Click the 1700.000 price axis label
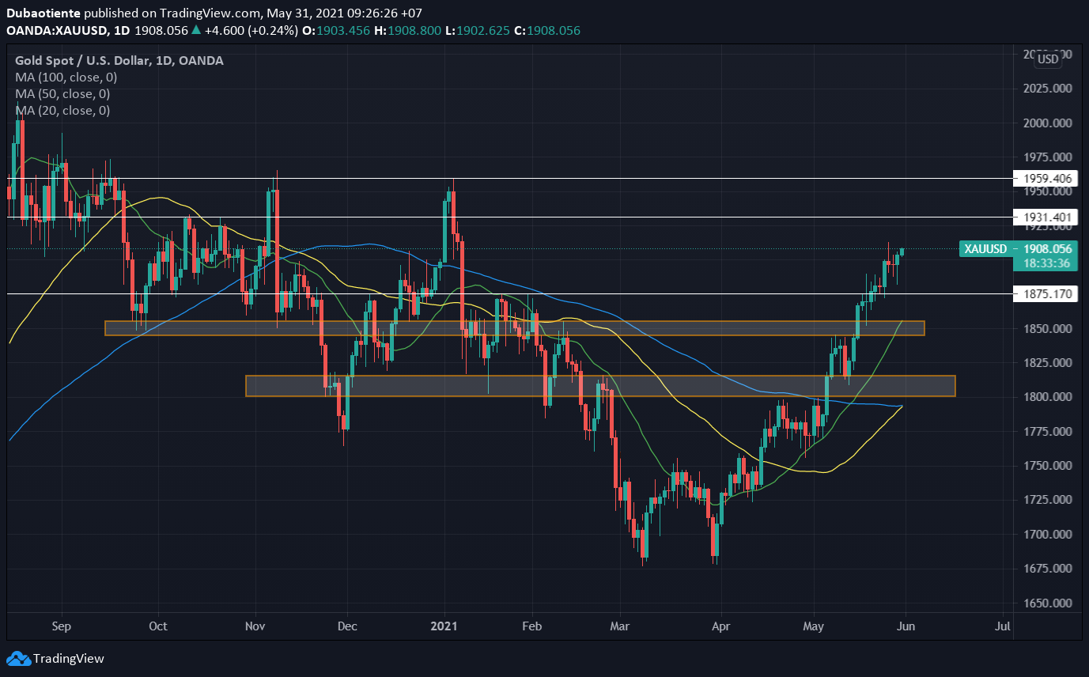1089x677 pixels. [x=1046, y=535]
